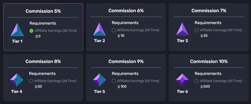Select the Tier 4 earnings requirement circle
The height and width of the screenshot is (104, 251).
[x=31, y=81]
